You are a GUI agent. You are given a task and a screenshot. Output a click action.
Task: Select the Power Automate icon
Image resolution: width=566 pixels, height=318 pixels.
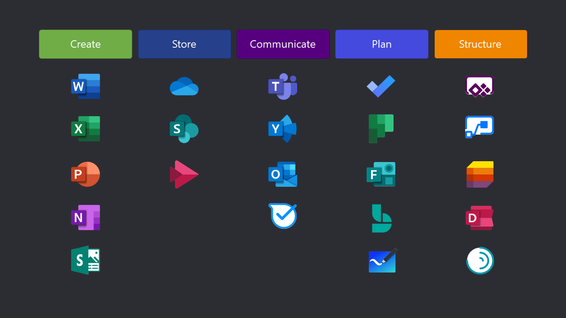480,127
